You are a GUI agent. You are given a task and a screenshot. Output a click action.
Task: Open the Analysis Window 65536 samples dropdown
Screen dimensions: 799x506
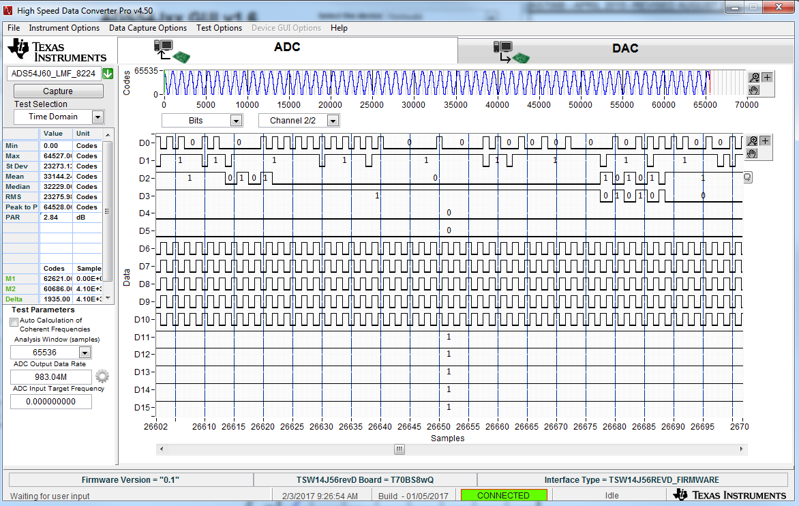pyautogui.click(x=85, y=353)
